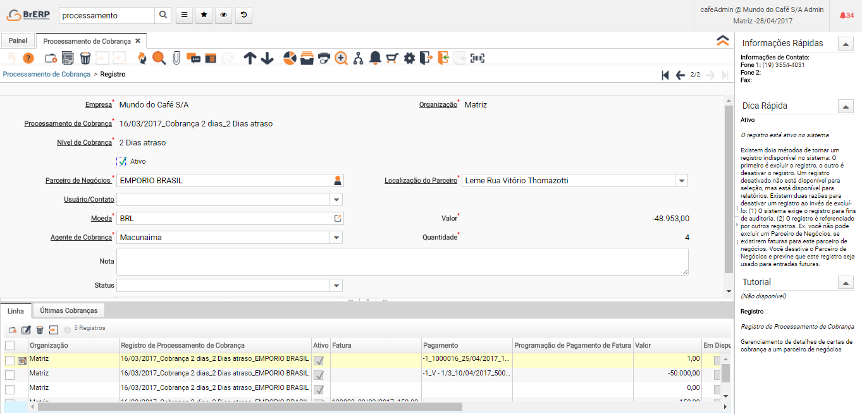Delete record using the main toolbar trash icon

(85, 58)
